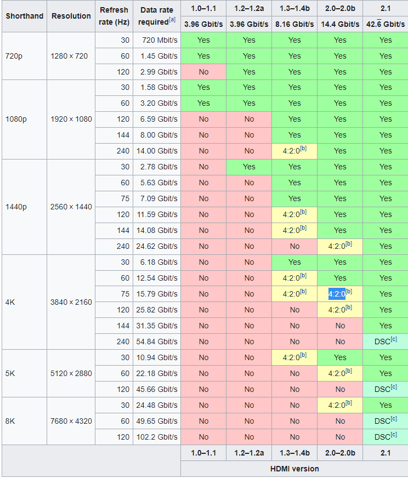The image size is (408, 478).
Task: Select the 7680 × 4320 resolution cell
Action: click(x=71, y=421)
